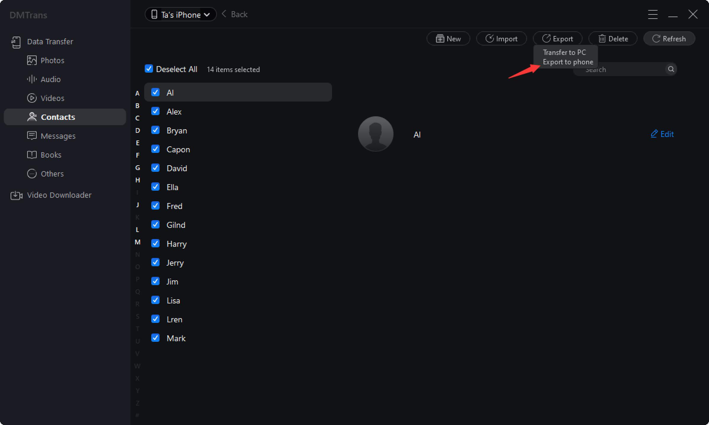The image size is (709, 425).
Task: Deselect the contact Harry
Action: coord(155,243)
